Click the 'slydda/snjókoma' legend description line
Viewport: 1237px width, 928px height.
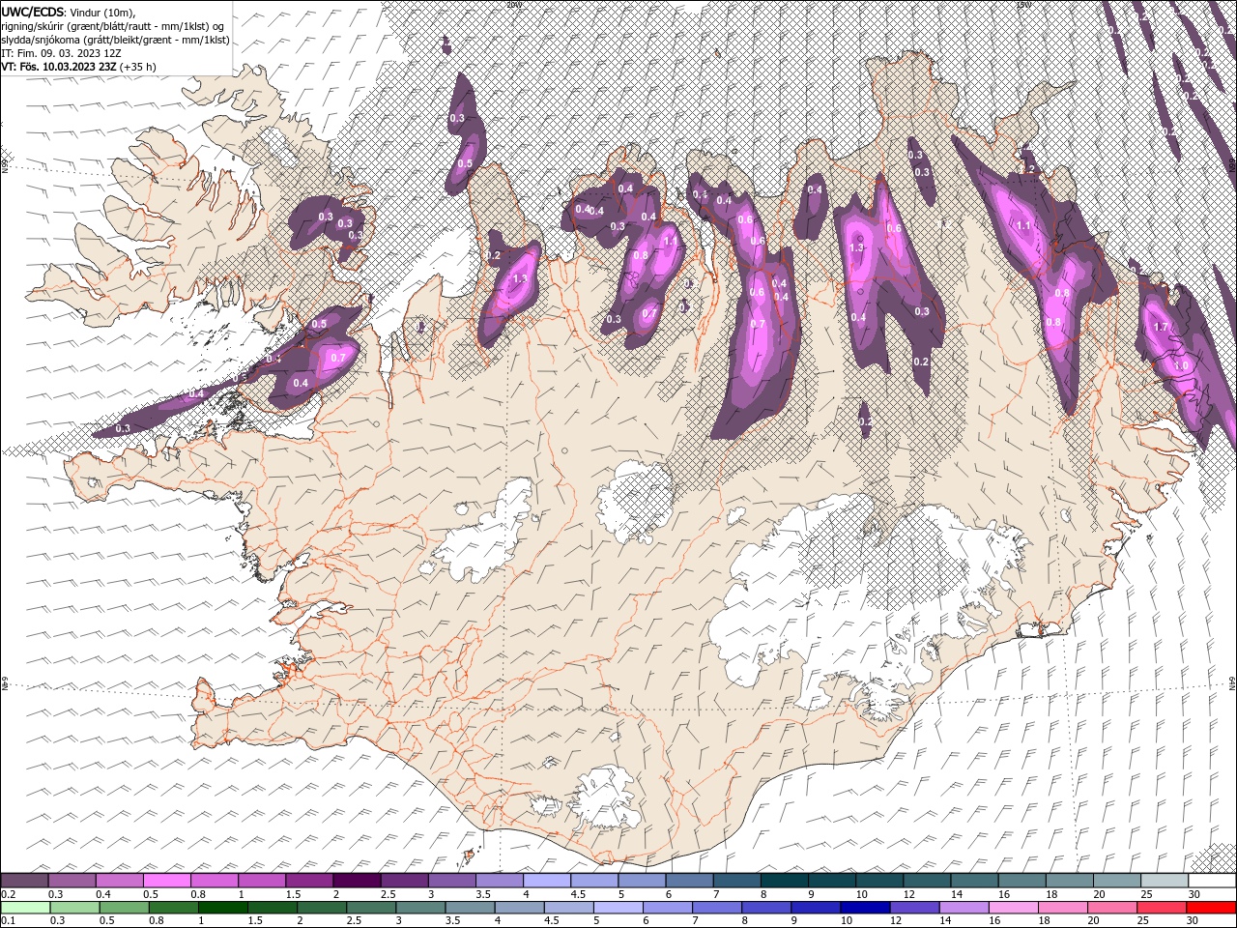tap(115, 40)
